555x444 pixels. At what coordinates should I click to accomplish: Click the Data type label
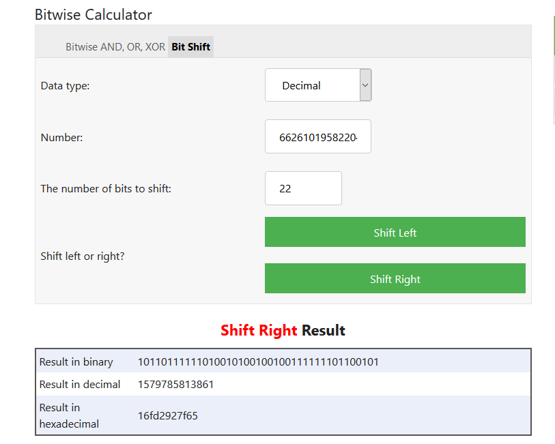point(65,86)
